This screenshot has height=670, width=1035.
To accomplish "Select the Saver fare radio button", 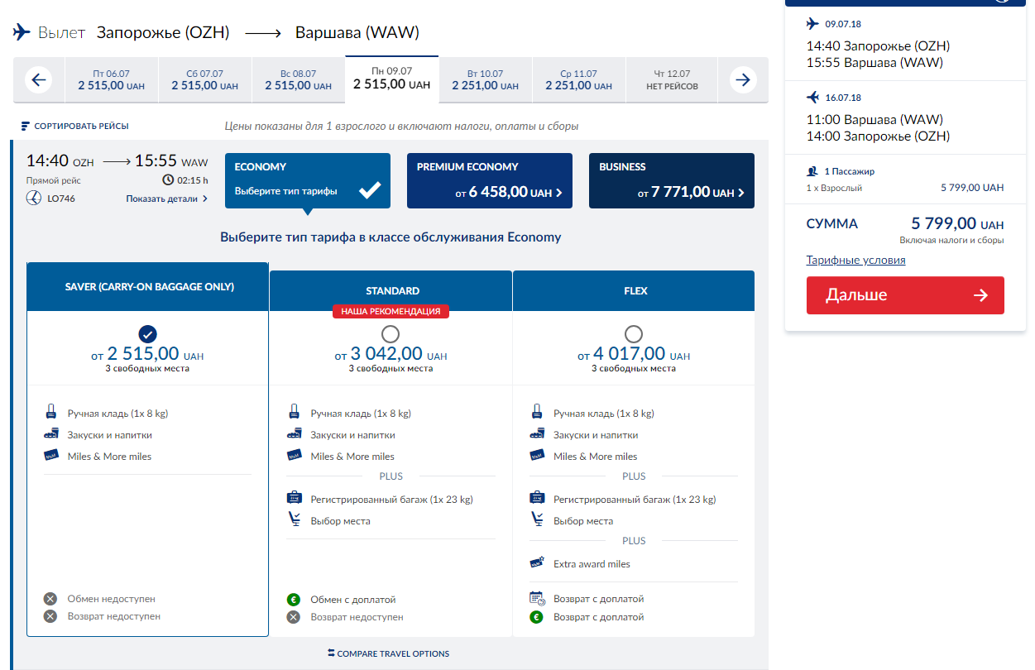I will [147, 334].
